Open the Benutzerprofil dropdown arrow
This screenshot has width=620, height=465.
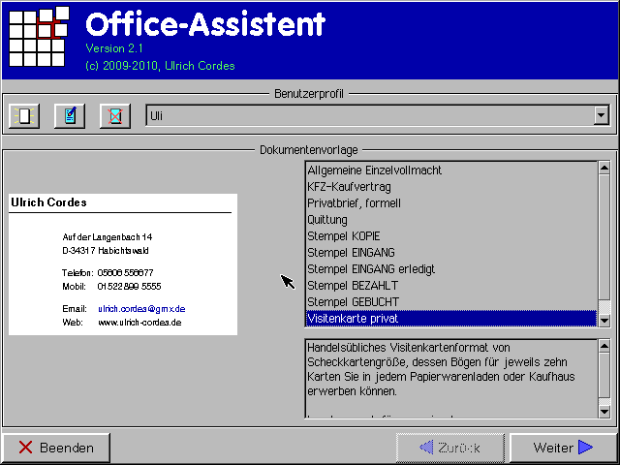602,116
